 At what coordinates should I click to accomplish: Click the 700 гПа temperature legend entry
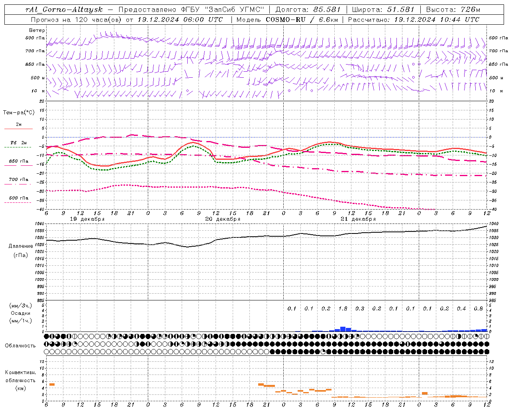(19, 180)
